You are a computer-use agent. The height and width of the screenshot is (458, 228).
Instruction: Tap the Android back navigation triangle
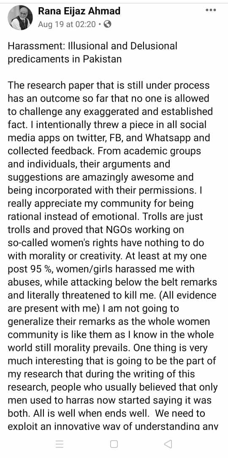pos(168,444)
